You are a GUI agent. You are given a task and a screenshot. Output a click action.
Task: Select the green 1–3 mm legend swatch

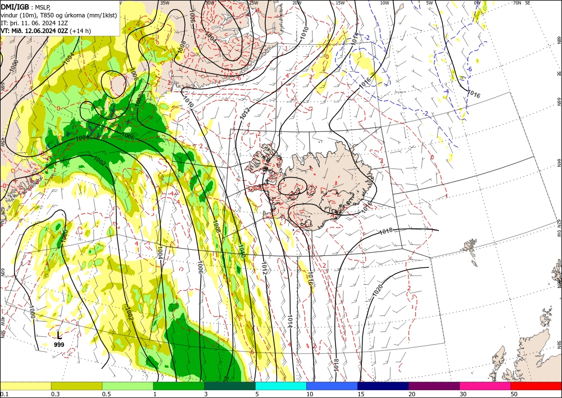pyautogui.click(x=179, y=386)
